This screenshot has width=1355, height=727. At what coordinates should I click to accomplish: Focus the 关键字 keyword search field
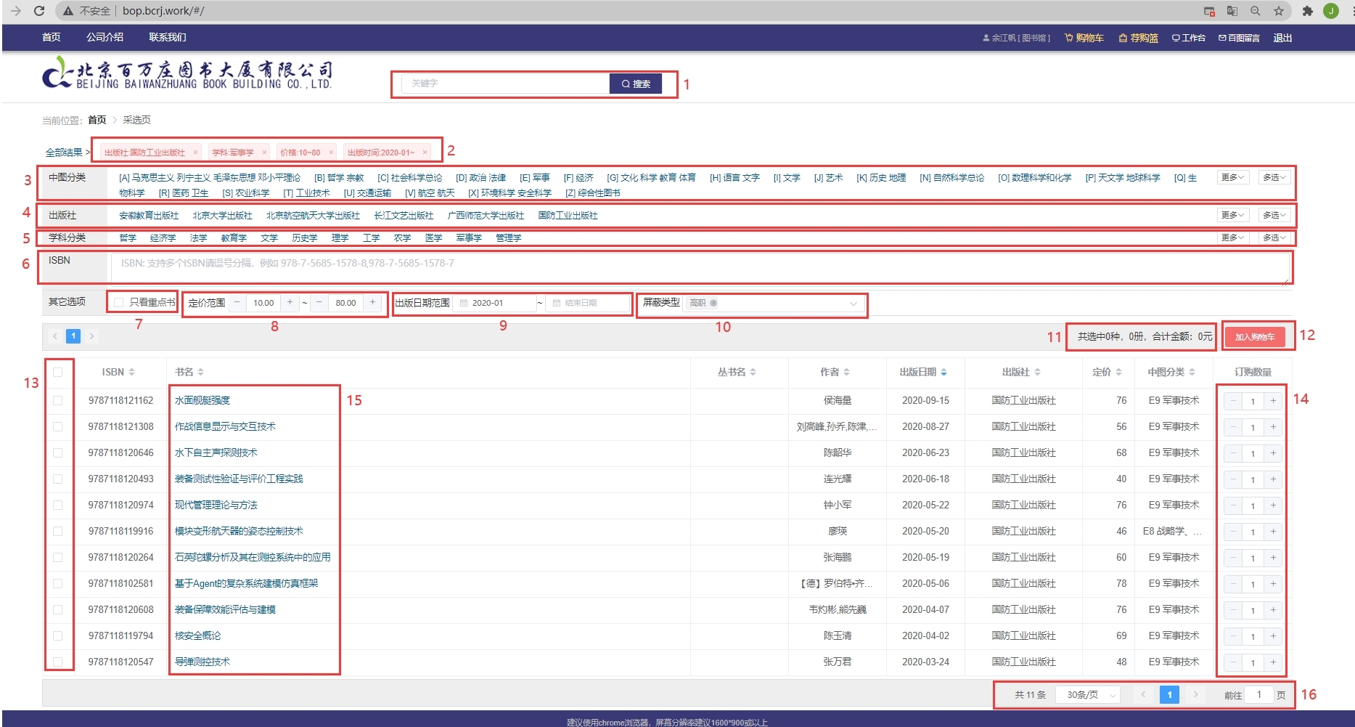pos(505,84)
